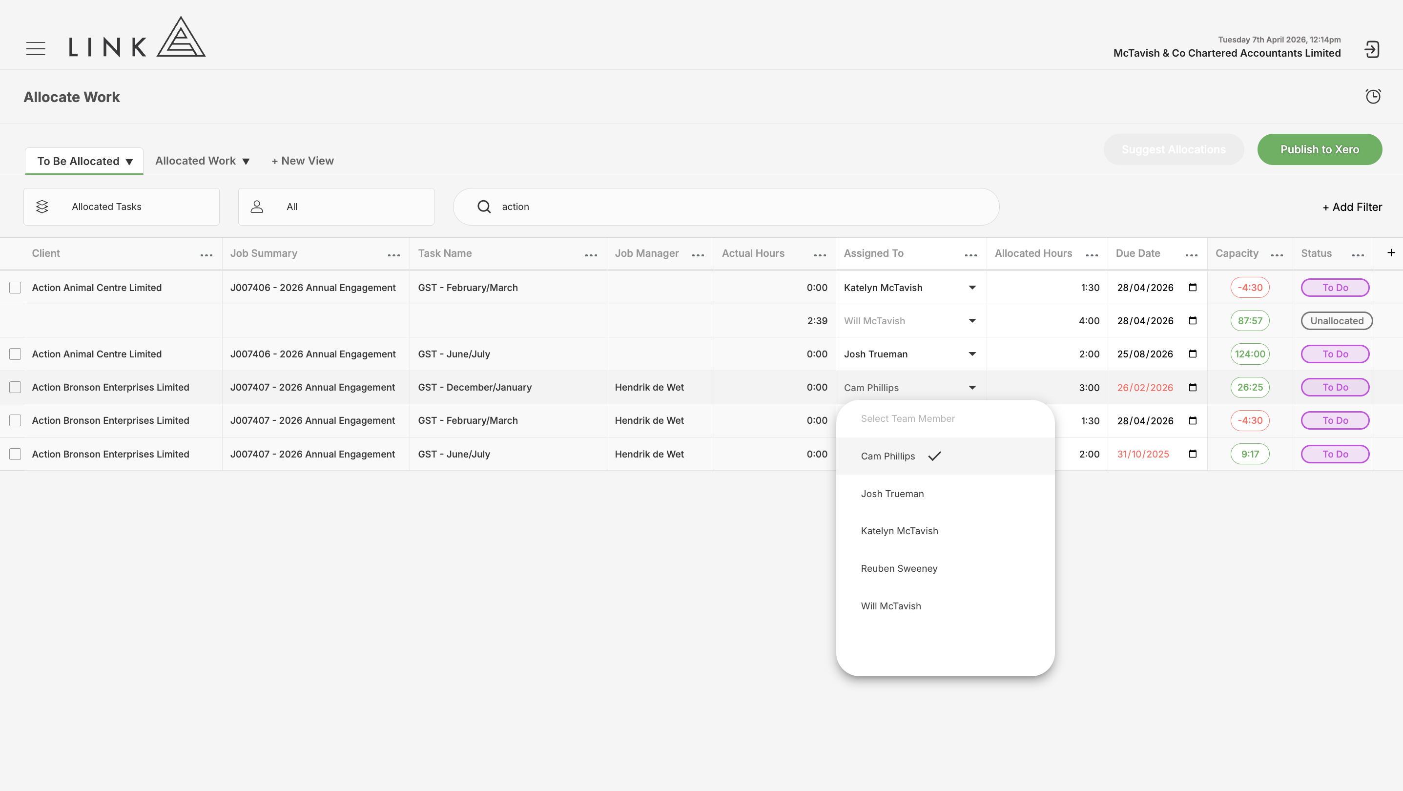The image size is (1403, 791).
Task: Click the 26:25 capacity badge
Action: (1250, 387)
